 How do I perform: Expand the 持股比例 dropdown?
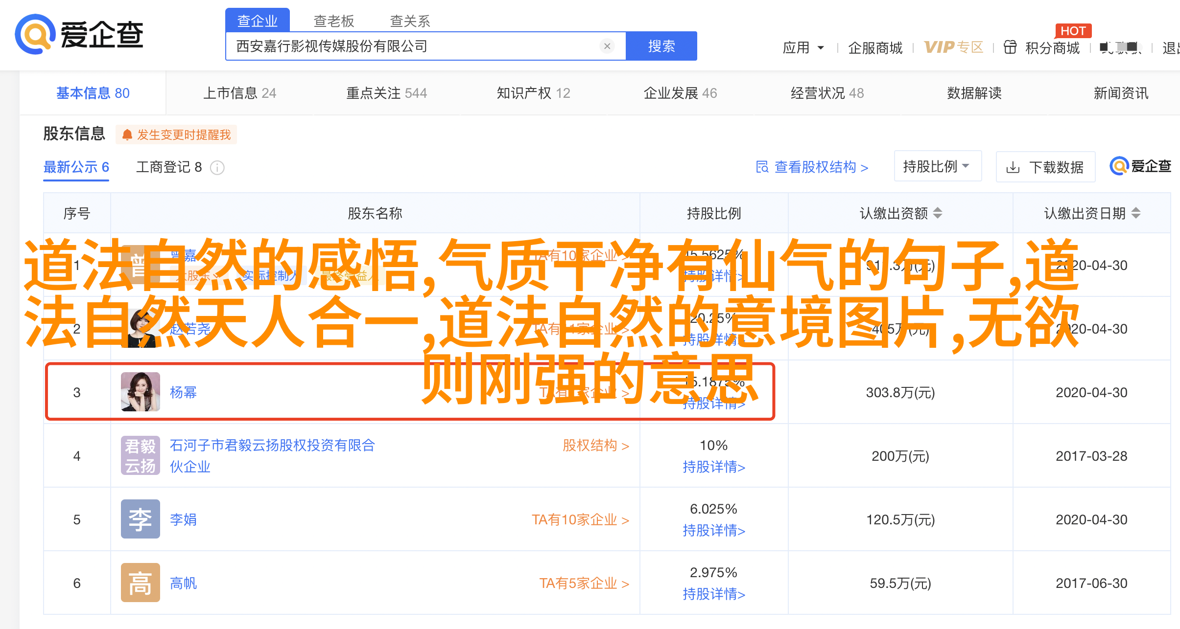[x=938, y=166]
